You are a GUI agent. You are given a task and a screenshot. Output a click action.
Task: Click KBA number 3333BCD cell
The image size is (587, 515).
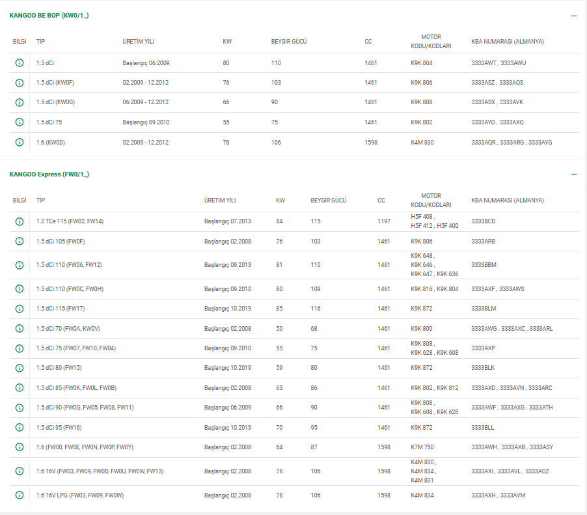pyautogui.click(x=483, y=221)
